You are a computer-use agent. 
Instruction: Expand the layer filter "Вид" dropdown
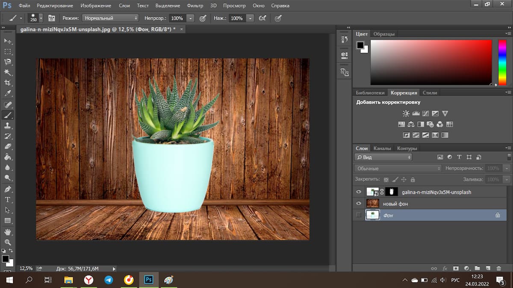383,157
